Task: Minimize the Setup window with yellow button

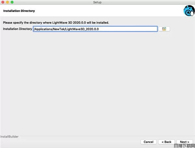Action: (7, 2)
